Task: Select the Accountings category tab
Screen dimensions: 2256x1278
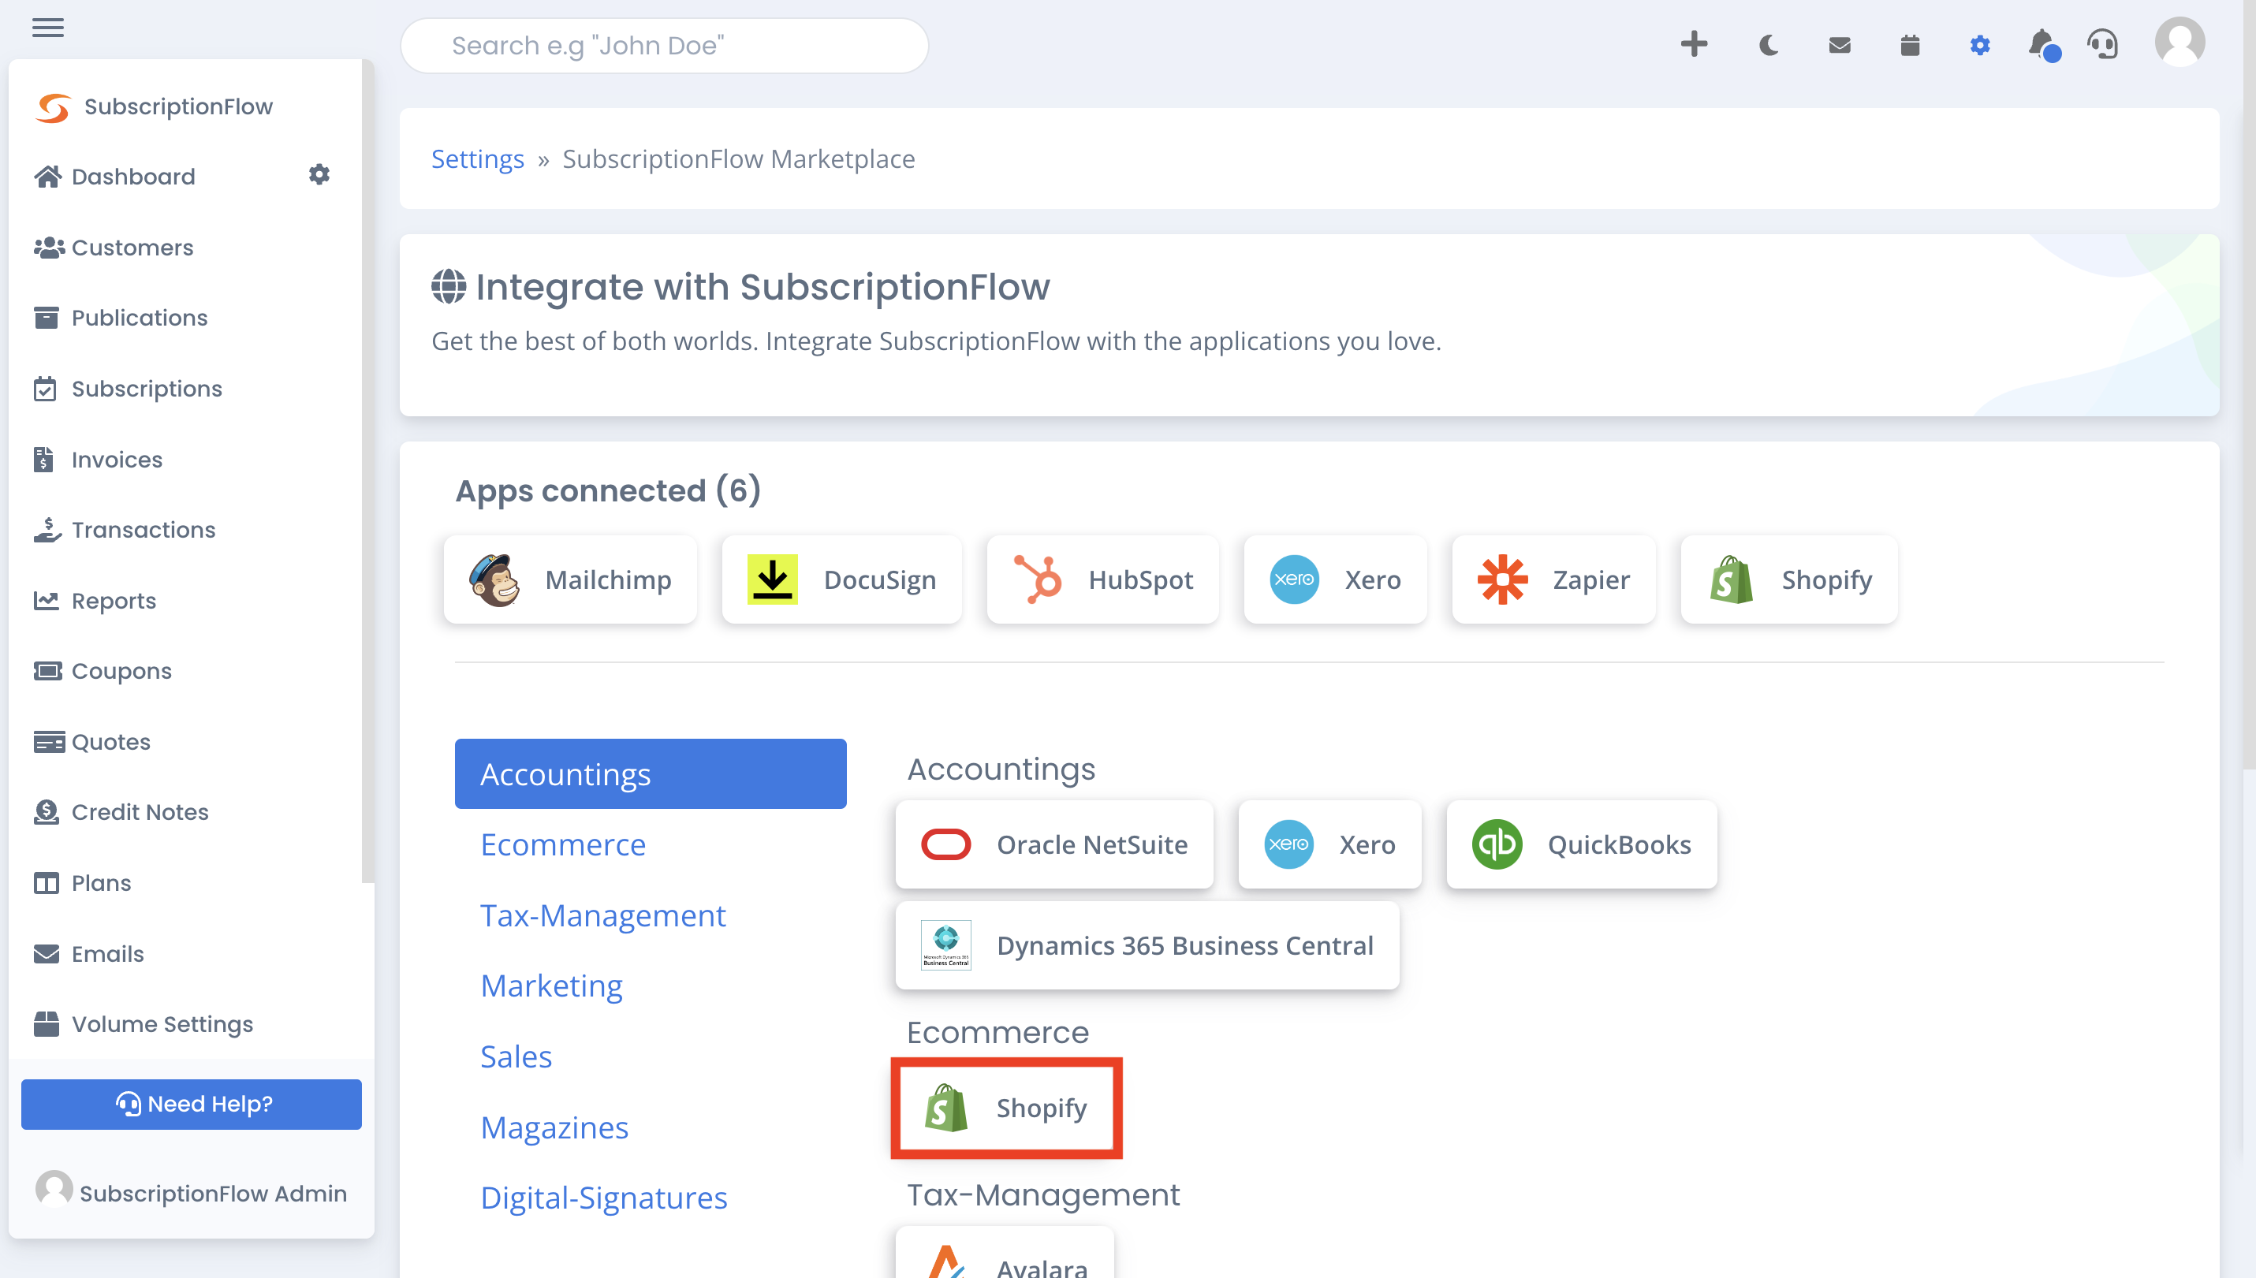Action: (x=651, y=774)
